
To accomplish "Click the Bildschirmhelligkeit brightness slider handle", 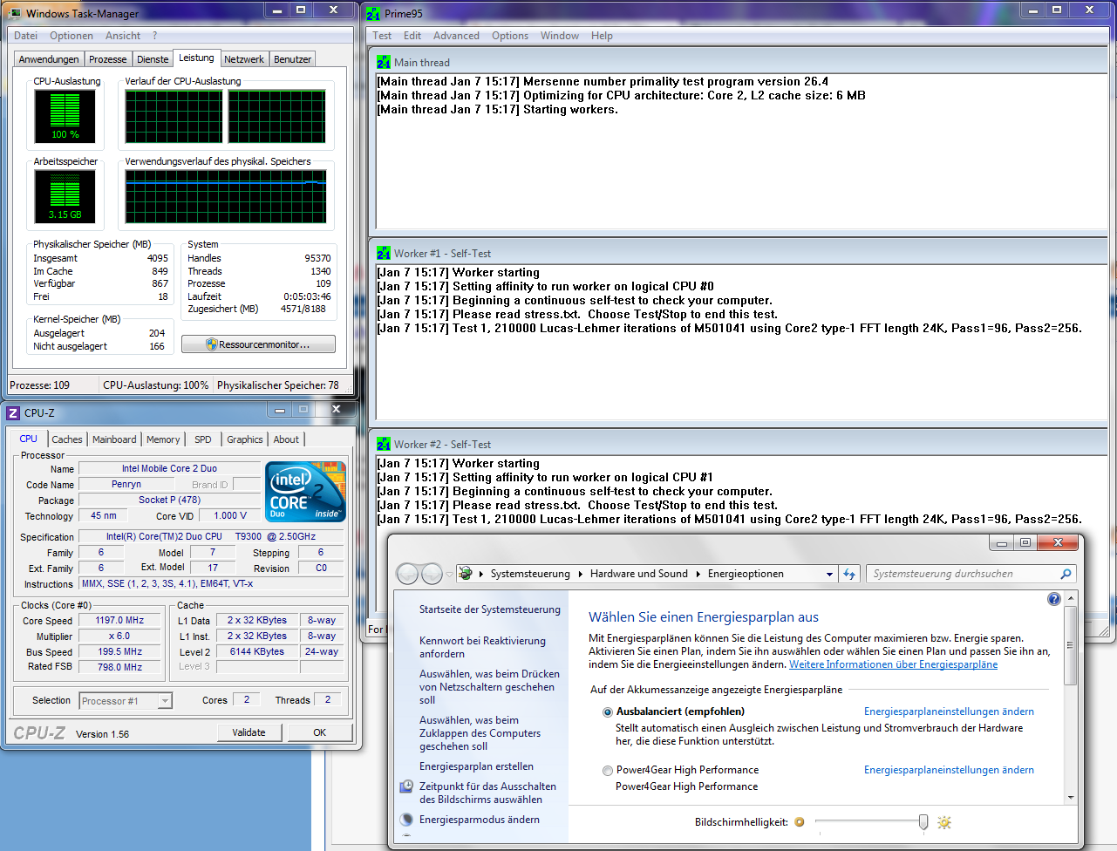I will tap(923, 822).
